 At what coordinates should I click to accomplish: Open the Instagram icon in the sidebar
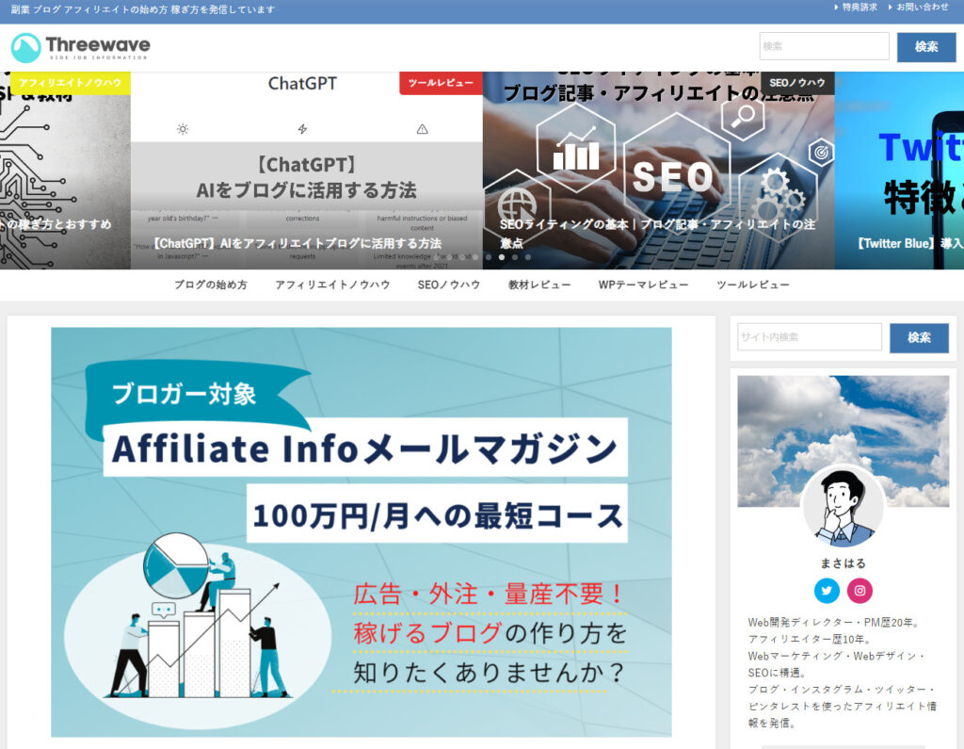(x=860, y=591)
